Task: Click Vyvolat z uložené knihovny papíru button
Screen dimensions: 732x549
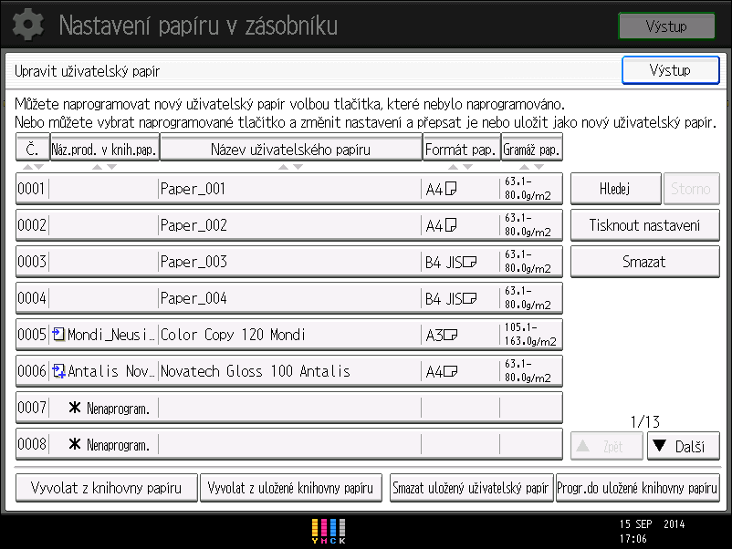Action: click(291, 488)
